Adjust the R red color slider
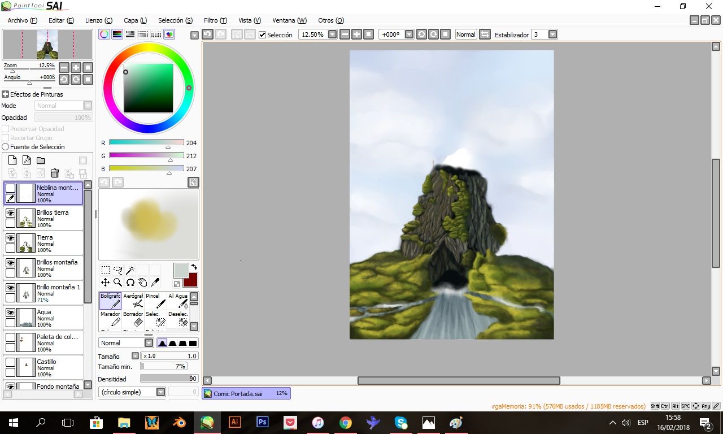This screenshot has width=723, height=434. click(x=146, y=143)
